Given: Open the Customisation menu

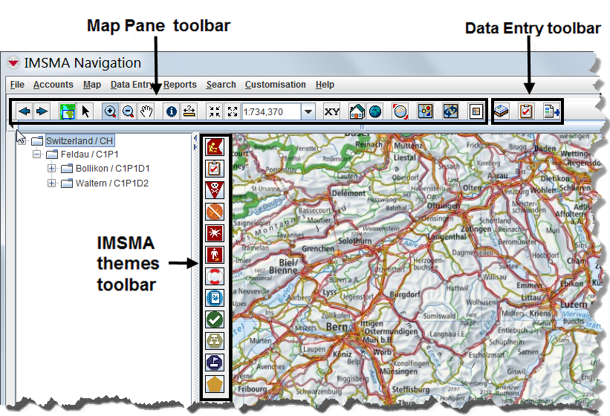Looking at the screenshot, I should point(275,85).
